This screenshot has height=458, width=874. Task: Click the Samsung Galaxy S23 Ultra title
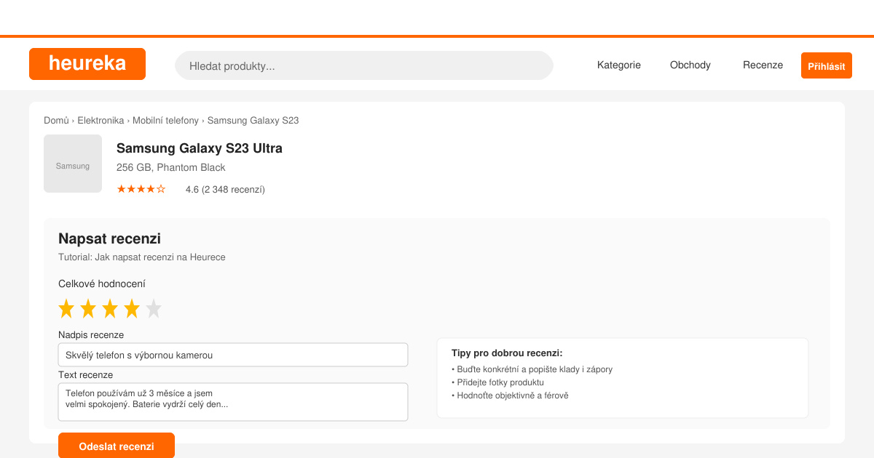pyautogui.click(x=200, y=148)
